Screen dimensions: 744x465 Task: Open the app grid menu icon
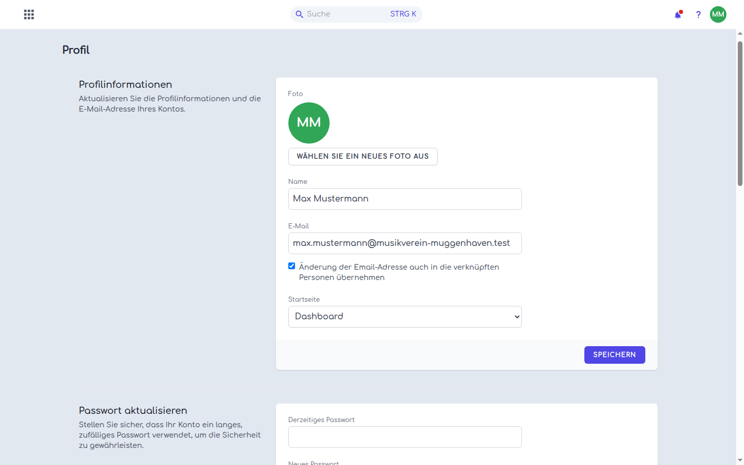click(29, 14)
